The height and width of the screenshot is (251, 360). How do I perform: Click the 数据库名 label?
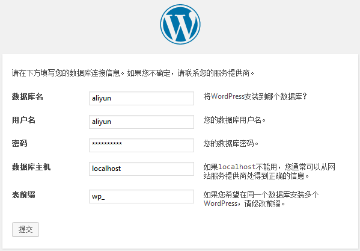click(27, 96)
